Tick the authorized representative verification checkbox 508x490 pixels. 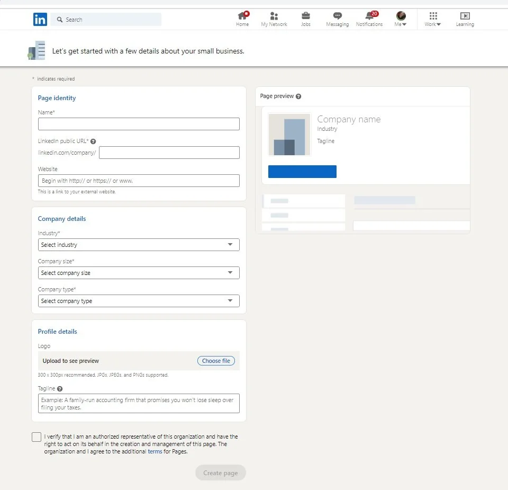click(37, 437)
